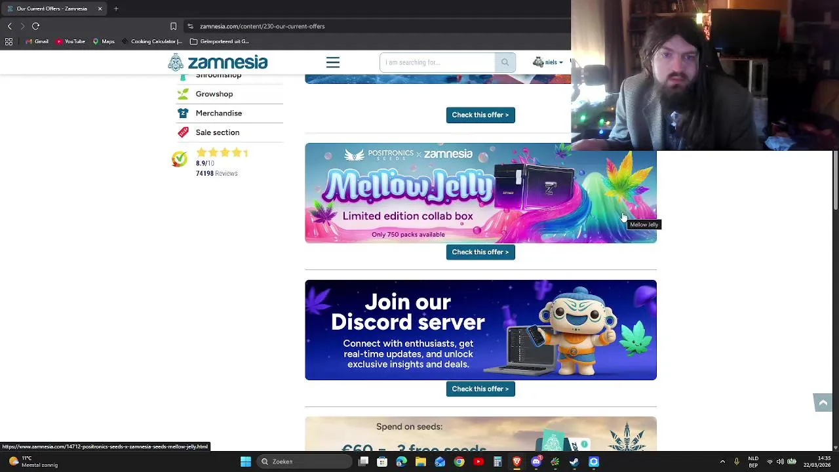839x472 pixels.
Task: Open YouTube app on taskbar
Action: (x=478, y=462)
